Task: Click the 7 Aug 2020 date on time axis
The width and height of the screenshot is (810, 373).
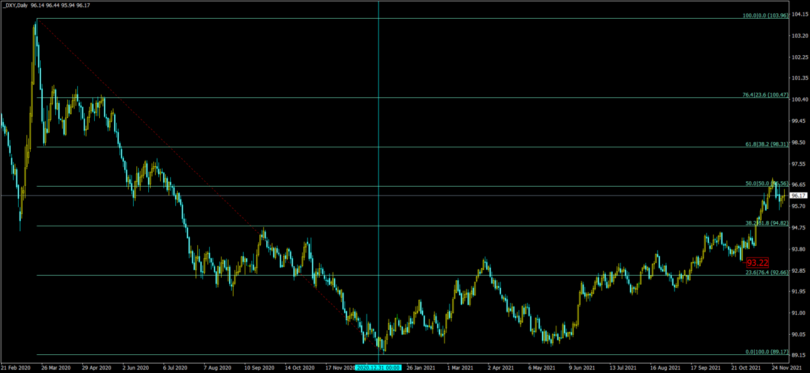Action: coord(218,368)
